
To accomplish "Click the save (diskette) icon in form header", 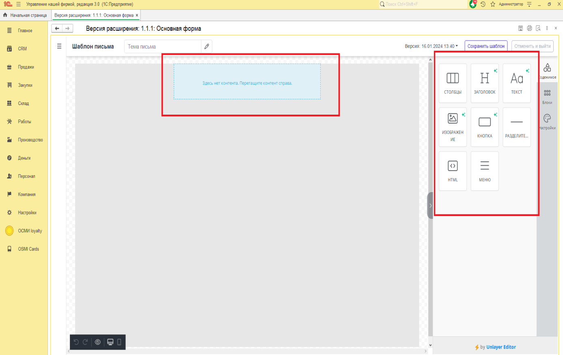I will pos(520,28).
